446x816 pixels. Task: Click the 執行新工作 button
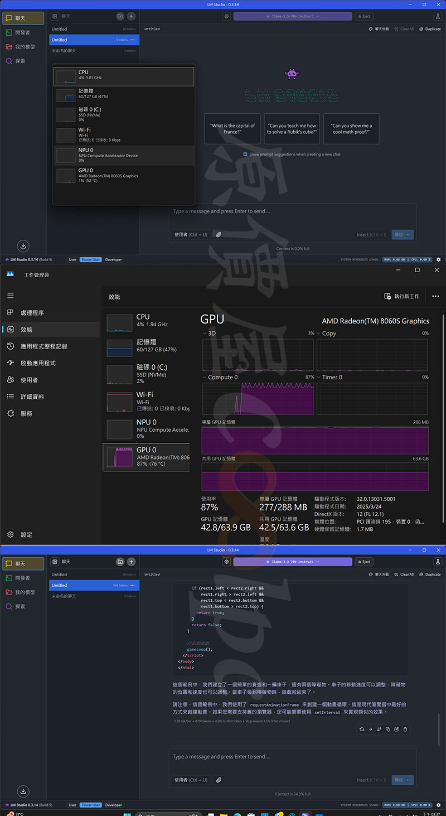click(x=401, y=296)
